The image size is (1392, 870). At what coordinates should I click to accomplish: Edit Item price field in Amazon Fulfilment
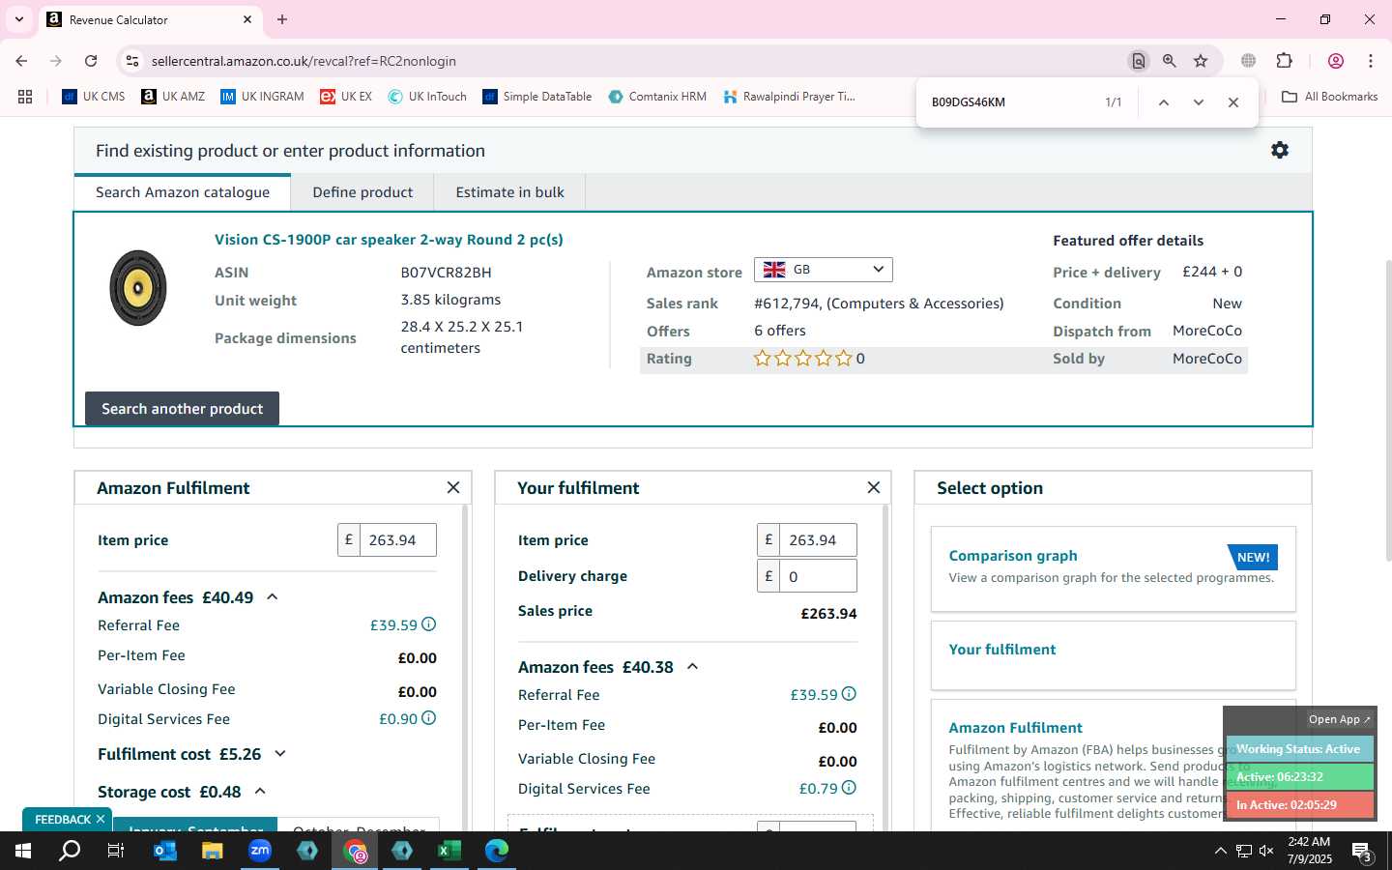[397, 540]
